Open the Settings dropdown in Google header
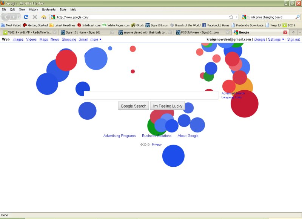 [x=276, y=40]
